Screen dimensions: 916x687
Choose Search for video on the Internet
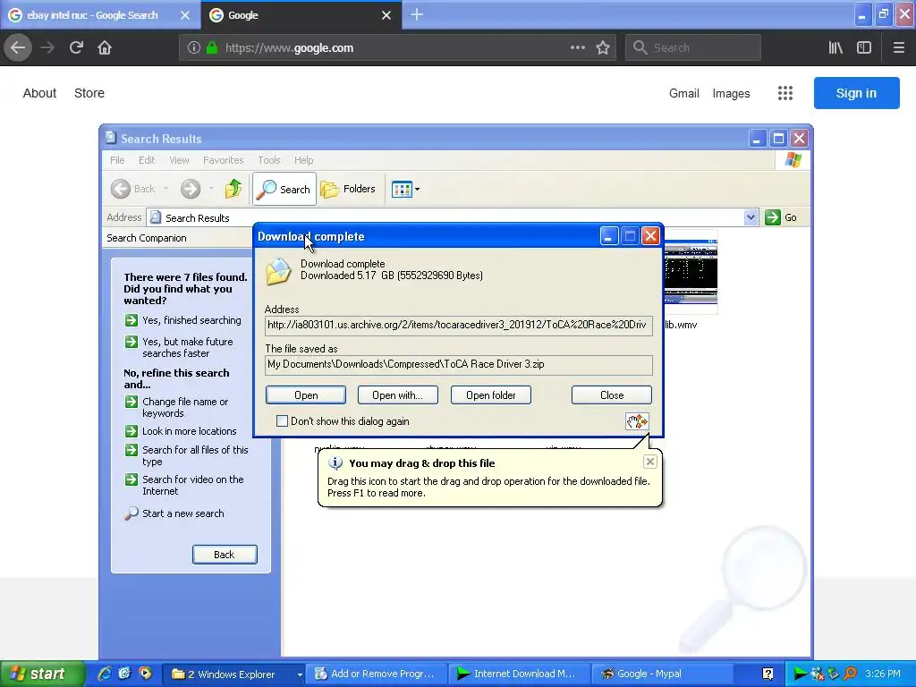pos(193,485)
